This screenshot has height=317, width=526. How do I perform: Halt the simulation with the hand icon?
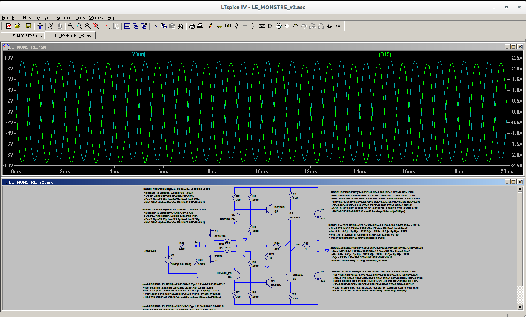pos(59,26)
